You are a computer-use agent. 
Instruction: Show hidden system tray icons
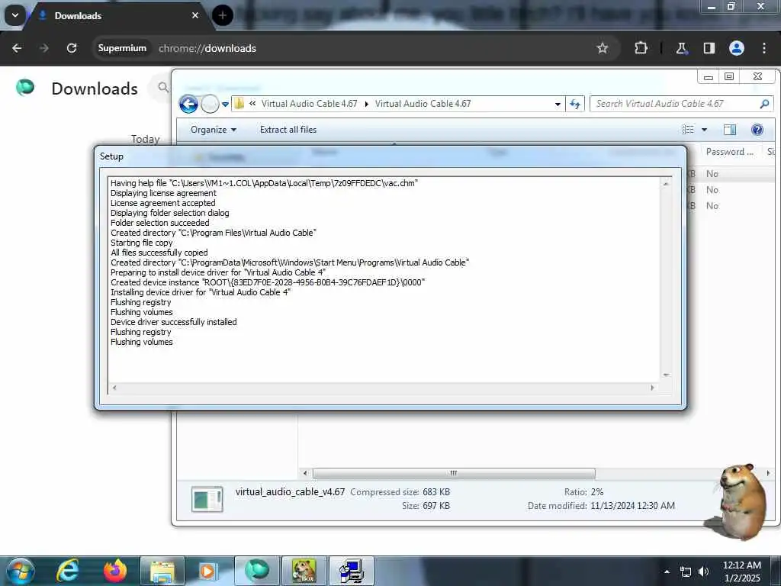coord(667,572)
